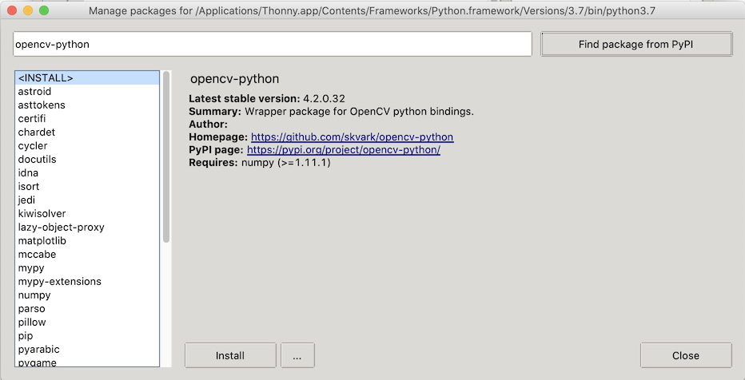Focus the package search text field

pyautogui.click(x=272, y=45)
